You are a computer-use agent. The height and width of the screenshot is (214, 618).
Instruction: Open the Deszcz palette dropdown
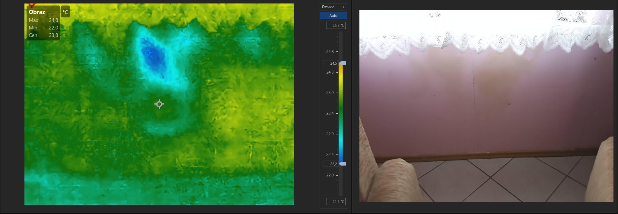pos(333,7)
